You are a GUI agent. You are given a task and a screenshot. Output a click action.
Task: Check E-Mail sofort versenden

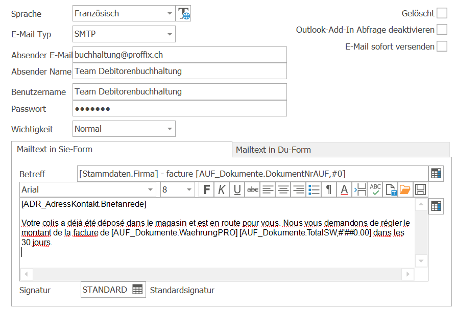(x=442, y=46)
